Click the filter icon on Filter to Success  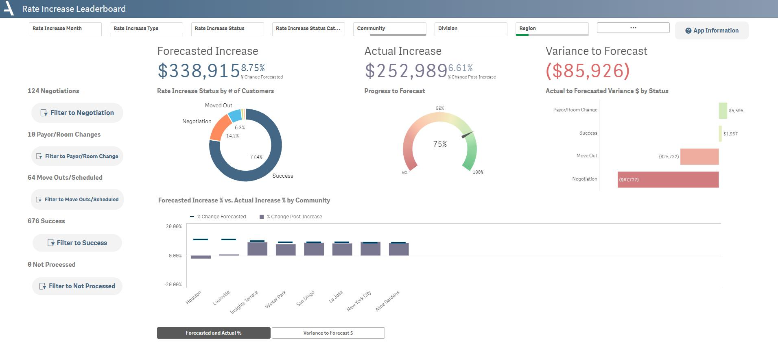tap(51, 243)
